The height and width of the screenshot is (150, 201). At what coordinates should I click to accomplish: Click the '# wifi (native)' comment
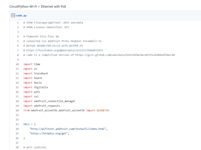pos(35,147)
